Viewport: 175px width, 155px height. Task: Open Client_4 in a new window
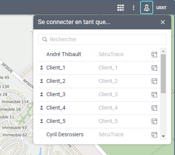click(x=154, y=108)
